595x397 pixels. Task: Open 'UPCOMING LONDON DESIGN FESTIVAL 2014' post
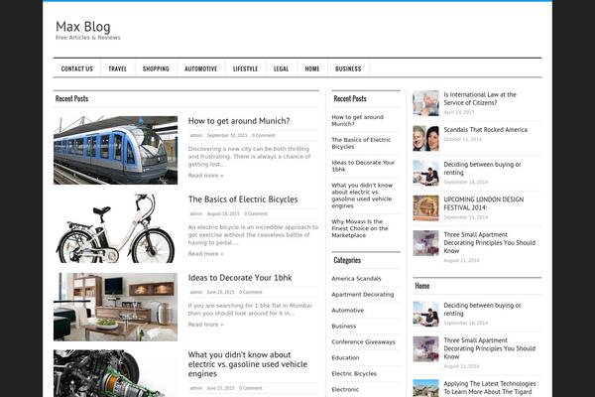(x=484, y=203)
